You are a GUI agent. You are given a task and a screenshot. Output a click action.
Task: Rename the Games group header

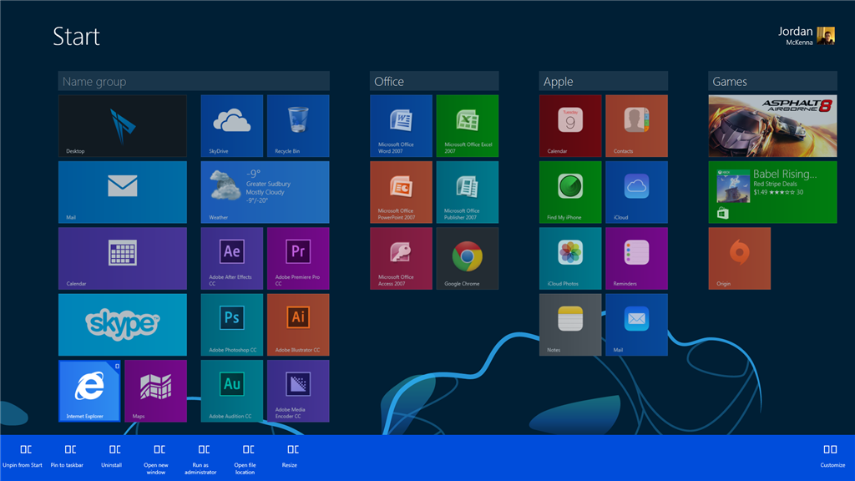[772, 81]
